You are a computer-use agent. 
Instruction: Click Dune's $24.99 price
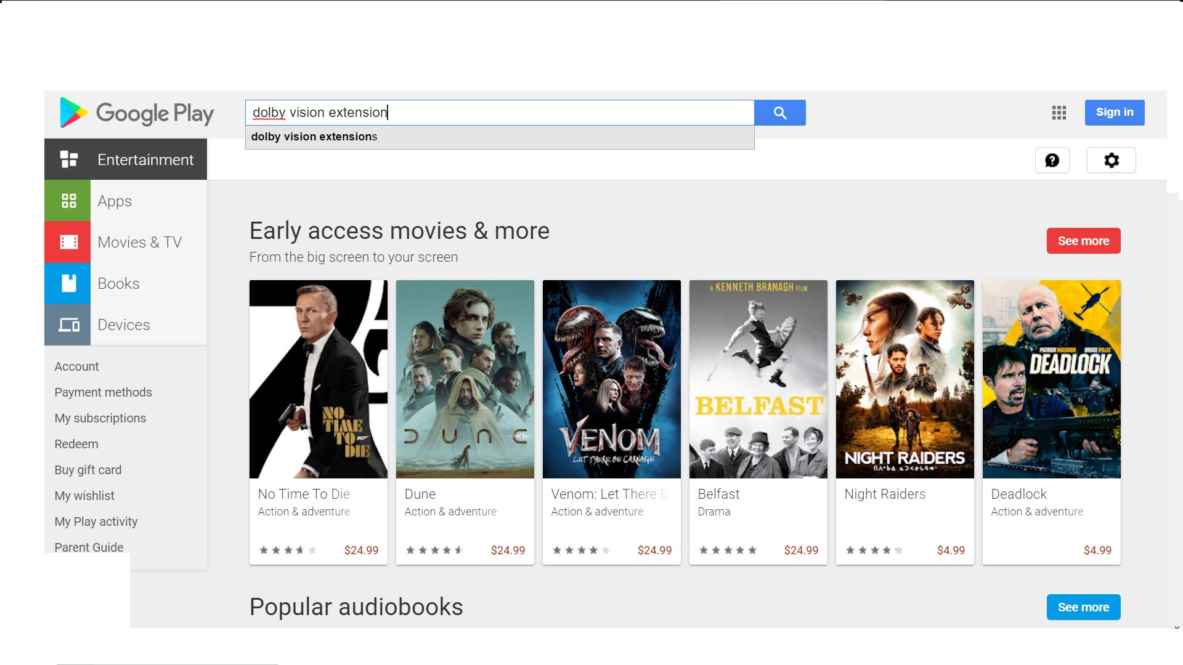pos(508,550)
